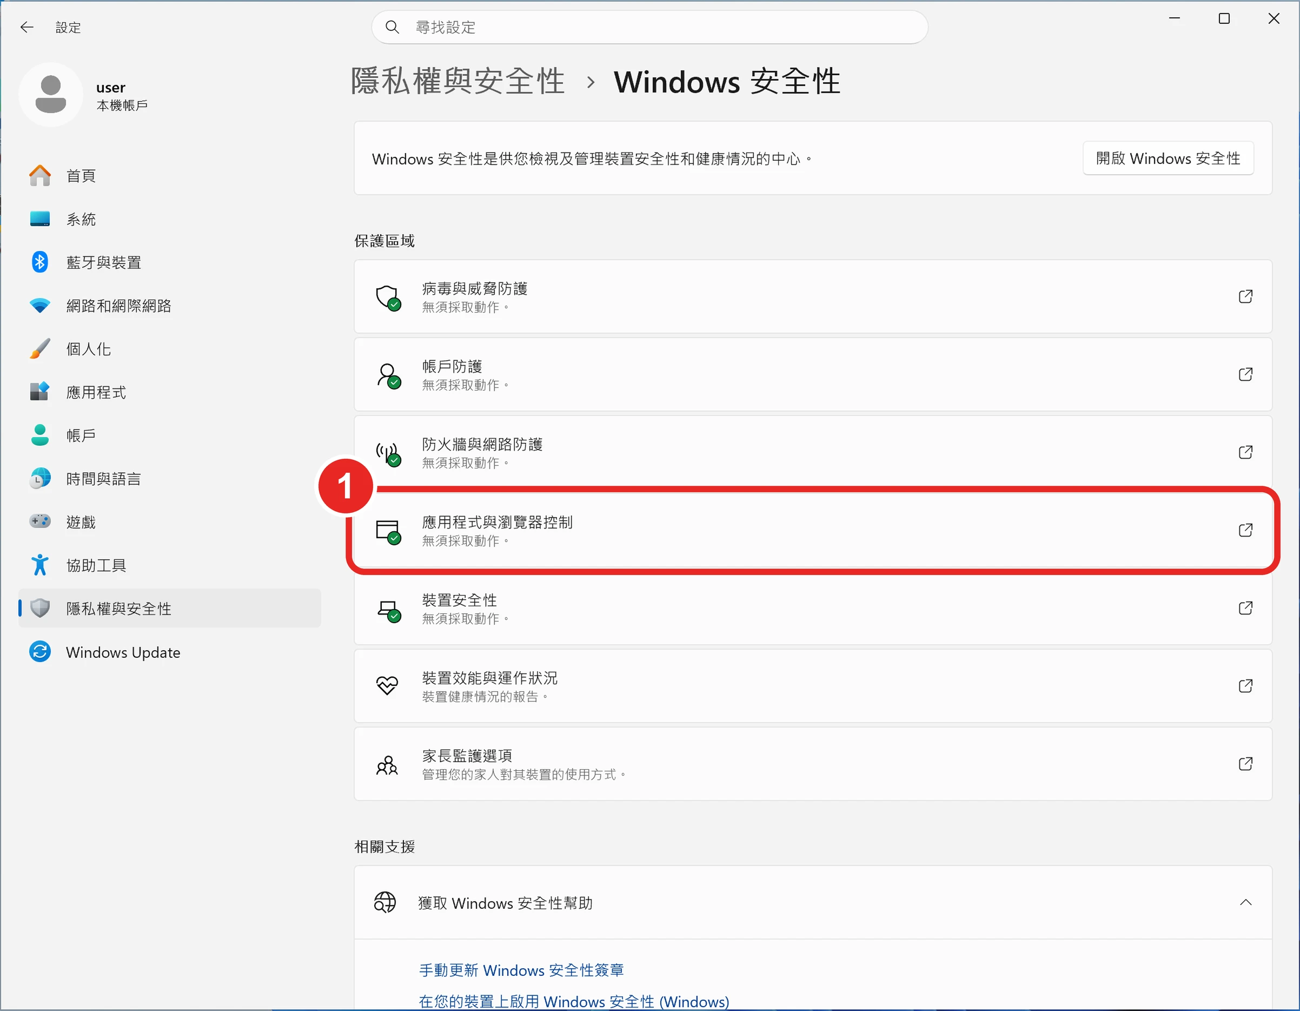Screen dimensions: 1300x1011
Task: Click the 應用程式 apps icon
Action: click(40, 392)
